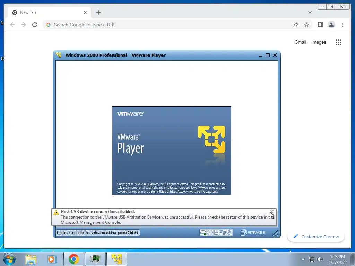Viewport: 355px width, 266px height.
Task: Click the network adapter icon in VMware status bar
Action: [x=223, y=232]
